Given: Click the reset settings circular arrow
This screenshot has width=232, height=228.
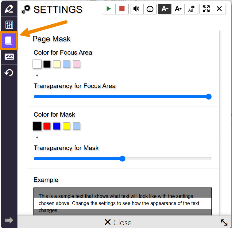Looking at the screenshot, I should (x=9, y=73).
